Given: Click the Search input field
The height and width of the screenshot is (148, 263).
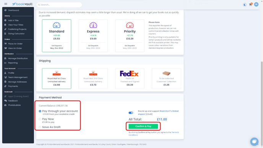Looking at the screenshot, I should pos(59,5).
